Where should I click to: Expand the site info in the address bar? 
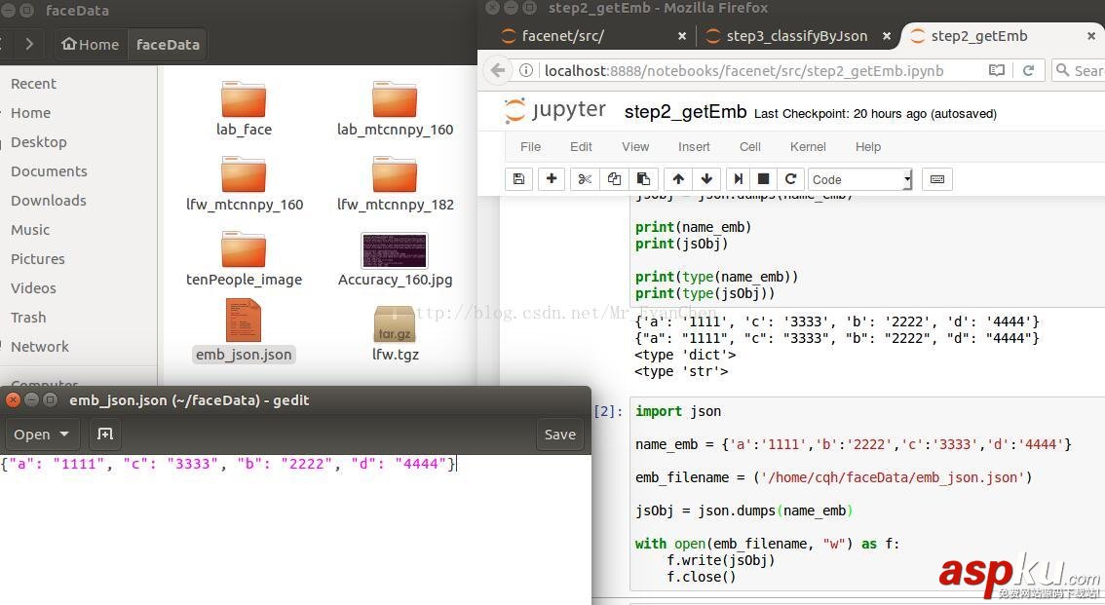click(x=524, y=70)
